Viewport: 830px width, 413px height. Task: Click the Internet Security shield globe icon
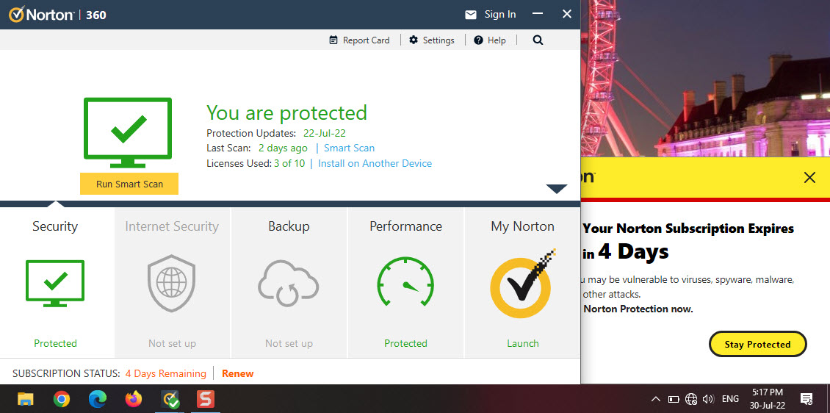point(172,283)
